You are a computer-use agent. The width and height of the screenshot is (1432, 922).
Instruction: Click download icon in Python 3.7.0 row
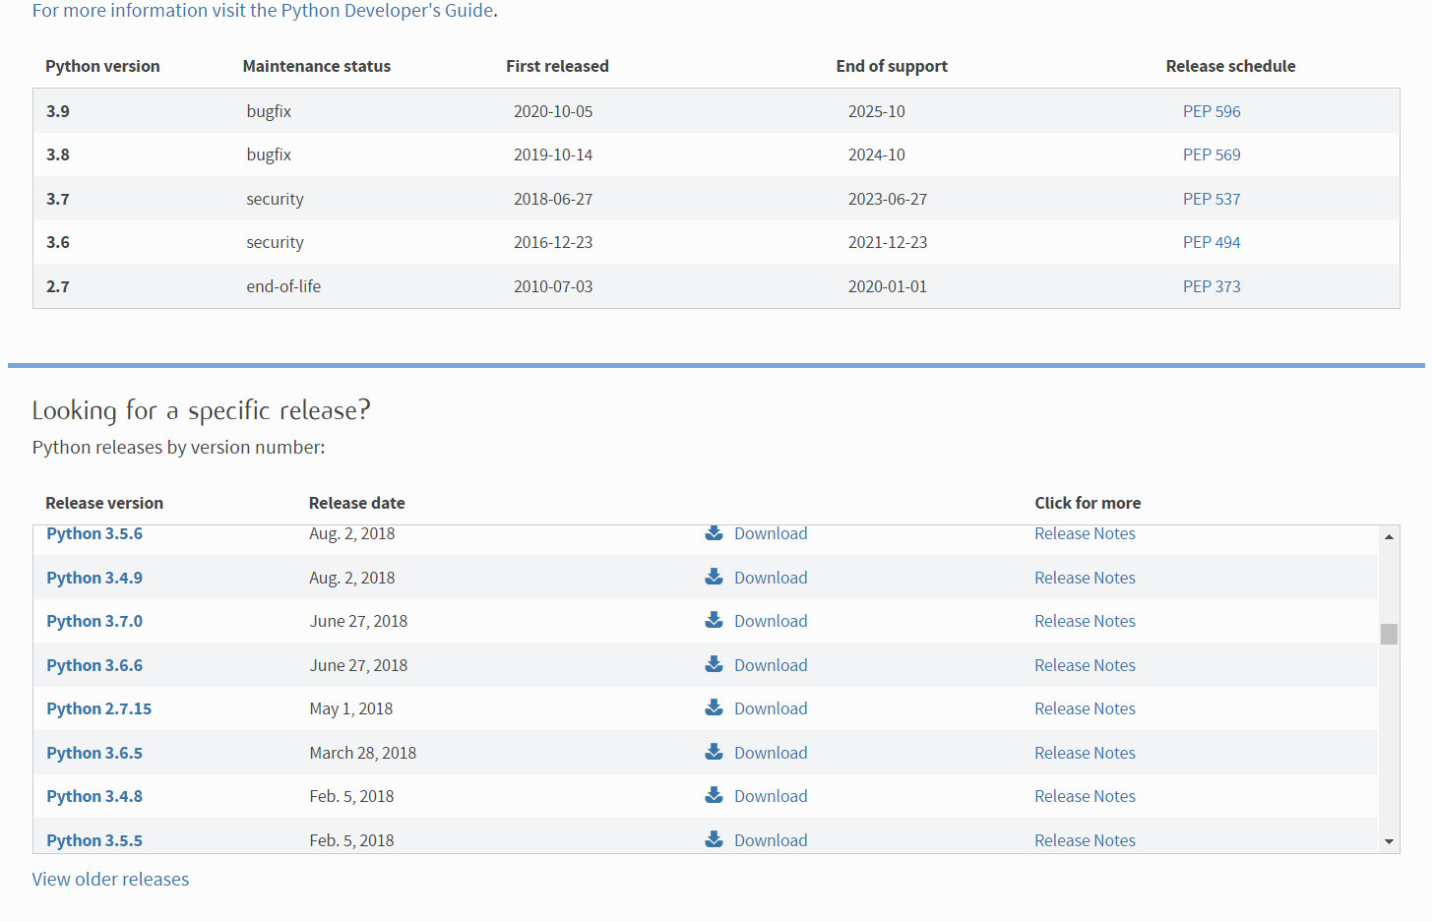click(x=714, y=620)
